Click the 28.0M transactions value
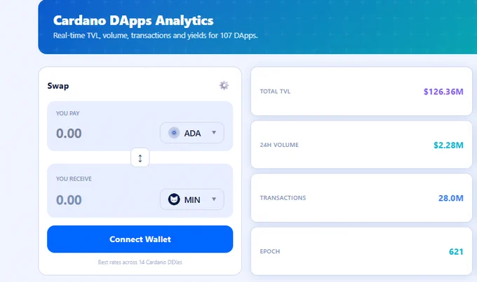The width and height of the screenshot is (477, 282). point(451,198)
